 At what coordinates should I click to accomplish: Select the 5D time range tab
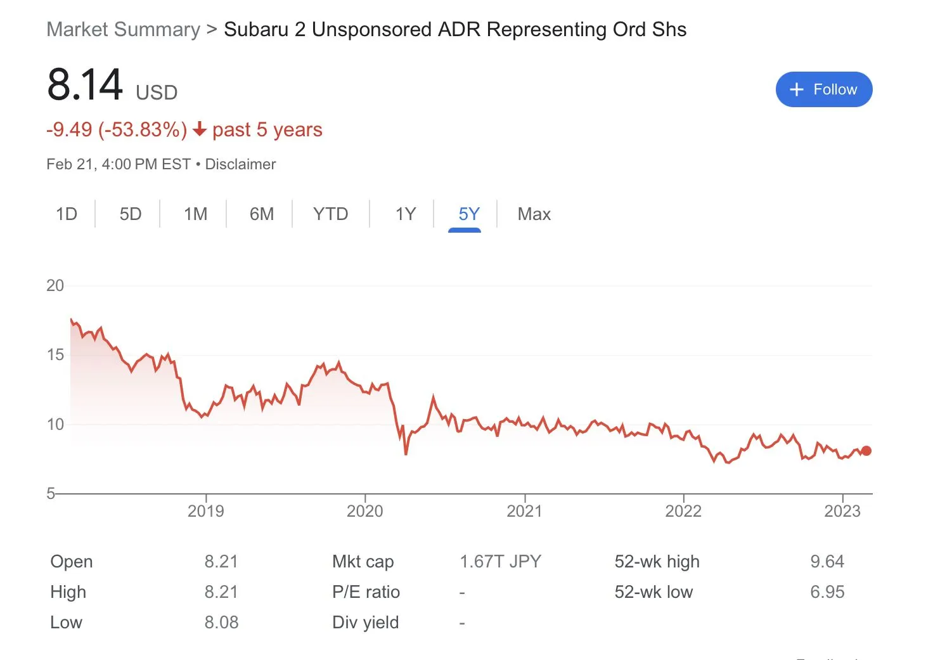click(x=131, y=214)
